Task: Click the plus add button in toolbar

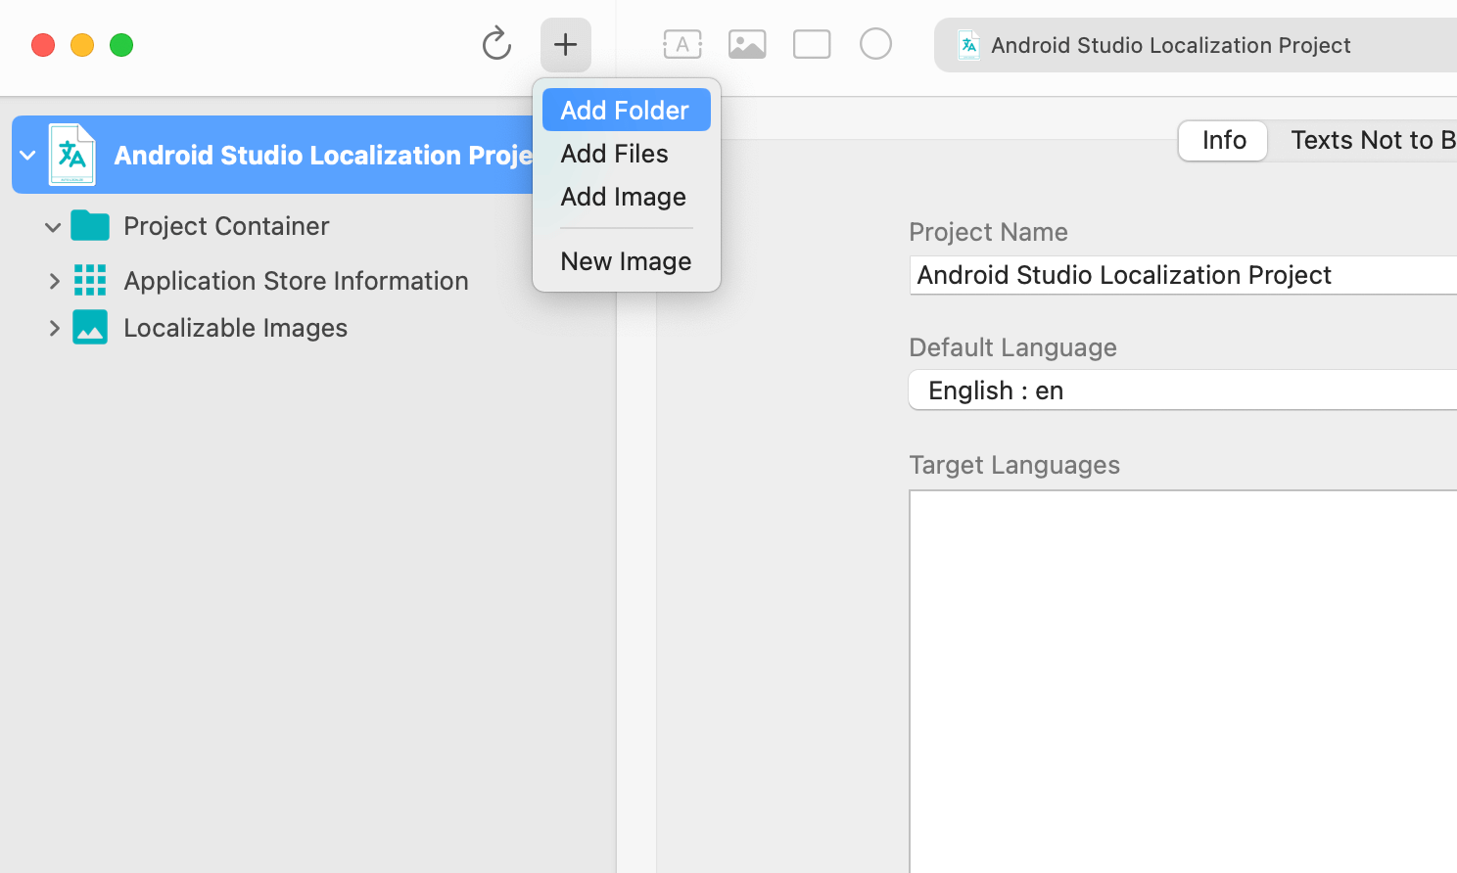Action: (x=566, y=44)
